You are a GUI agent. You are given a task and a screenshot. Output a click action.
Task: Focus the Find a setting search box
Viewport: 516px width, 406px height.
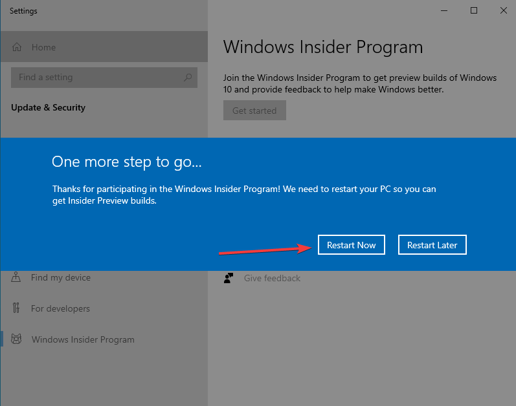click(104, 78)
